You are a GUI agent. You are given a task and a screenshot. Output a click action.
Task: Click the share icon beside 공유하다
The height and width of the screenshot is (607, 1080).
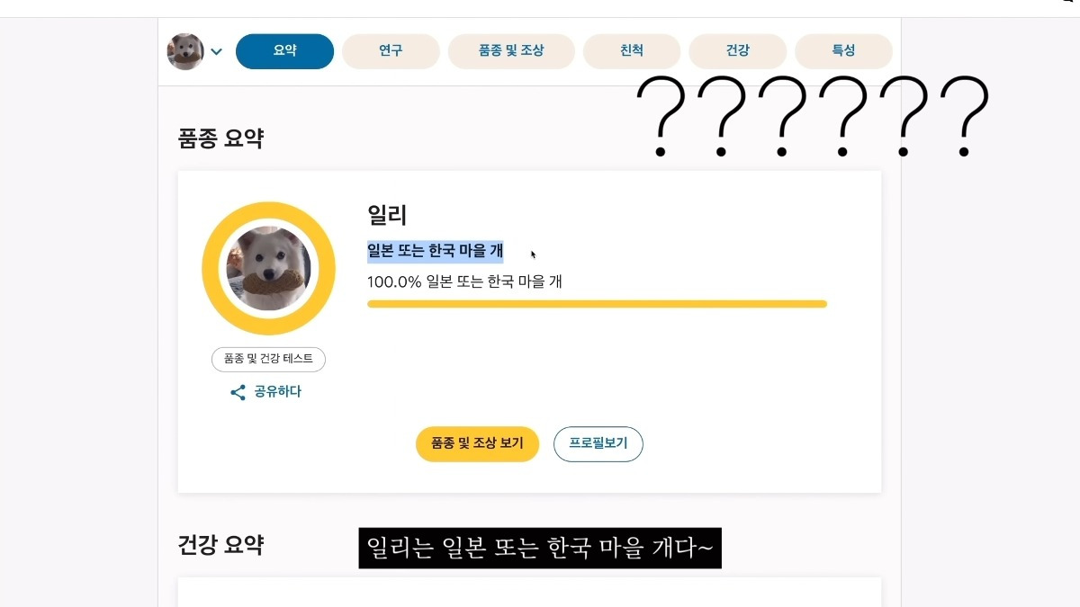pyautogui.click(x=238, y=392)
